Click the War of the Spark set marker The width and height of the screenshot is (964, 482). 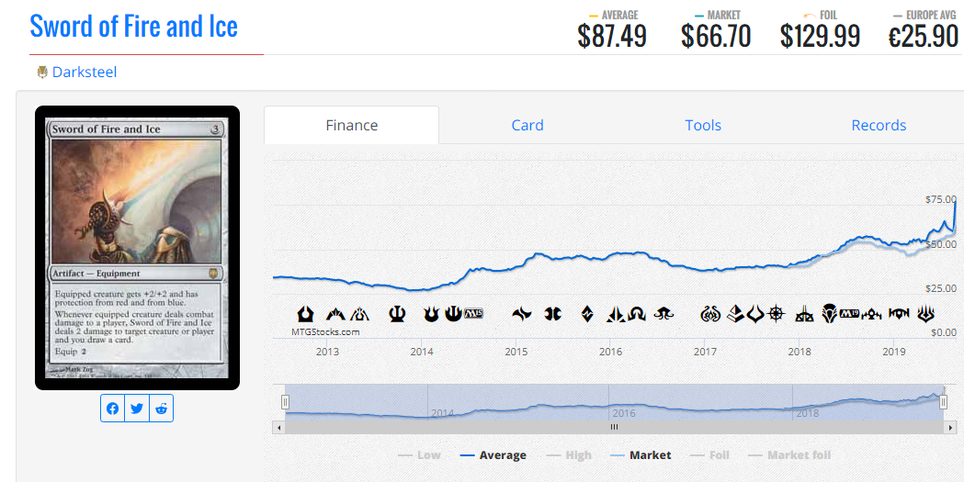(x=926, y=314)
